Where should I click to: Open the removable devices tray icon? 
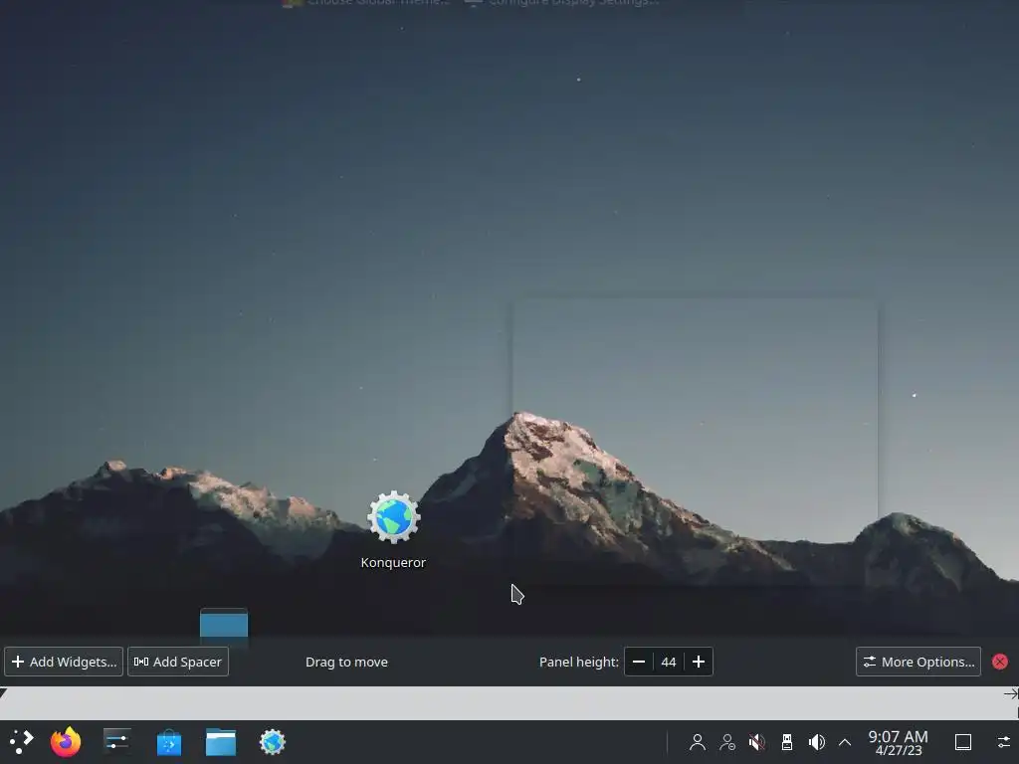pyautogui.click(x=786, y=742)
